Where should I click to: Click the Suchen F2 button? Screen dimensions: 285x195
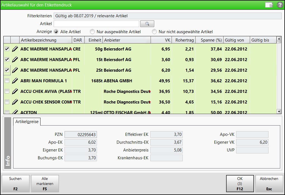(15, 184)
